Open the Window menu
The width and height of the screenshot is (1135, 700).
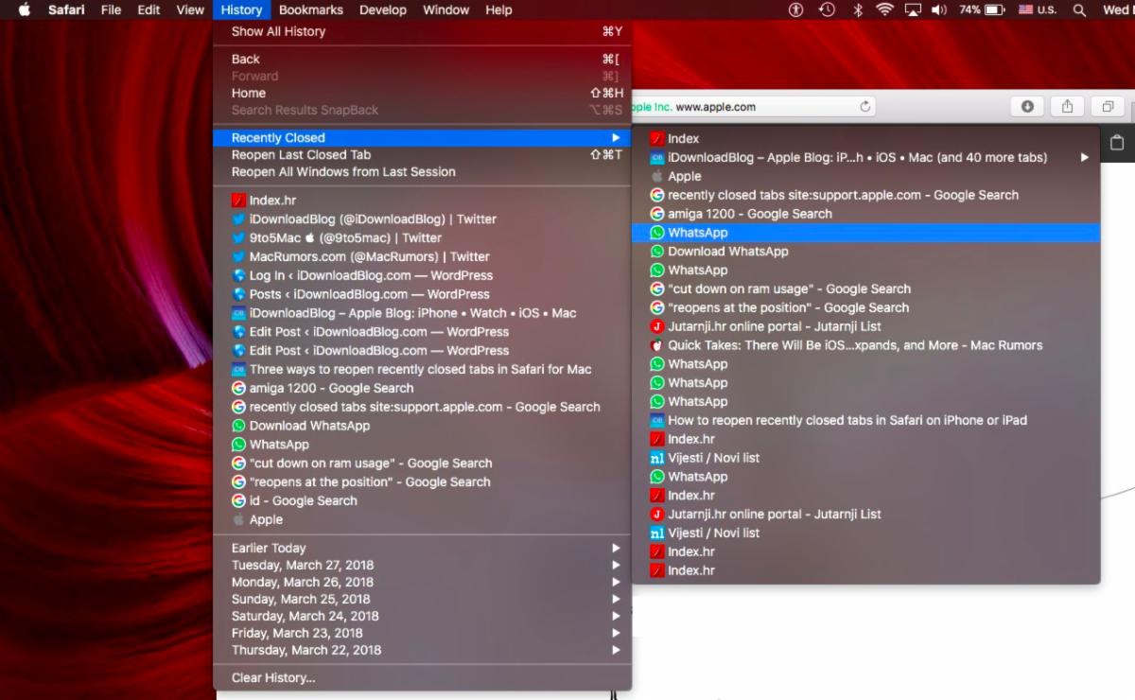coord(445,9)
